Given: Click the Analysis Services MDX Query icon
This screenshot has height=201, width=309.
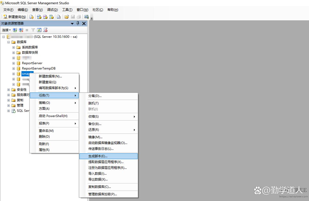Looking at the screenshot, I should pos(39,17).
